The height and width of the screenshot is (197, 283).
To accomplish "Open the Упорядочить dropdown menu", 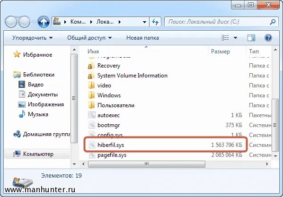I will click(33, 38).
